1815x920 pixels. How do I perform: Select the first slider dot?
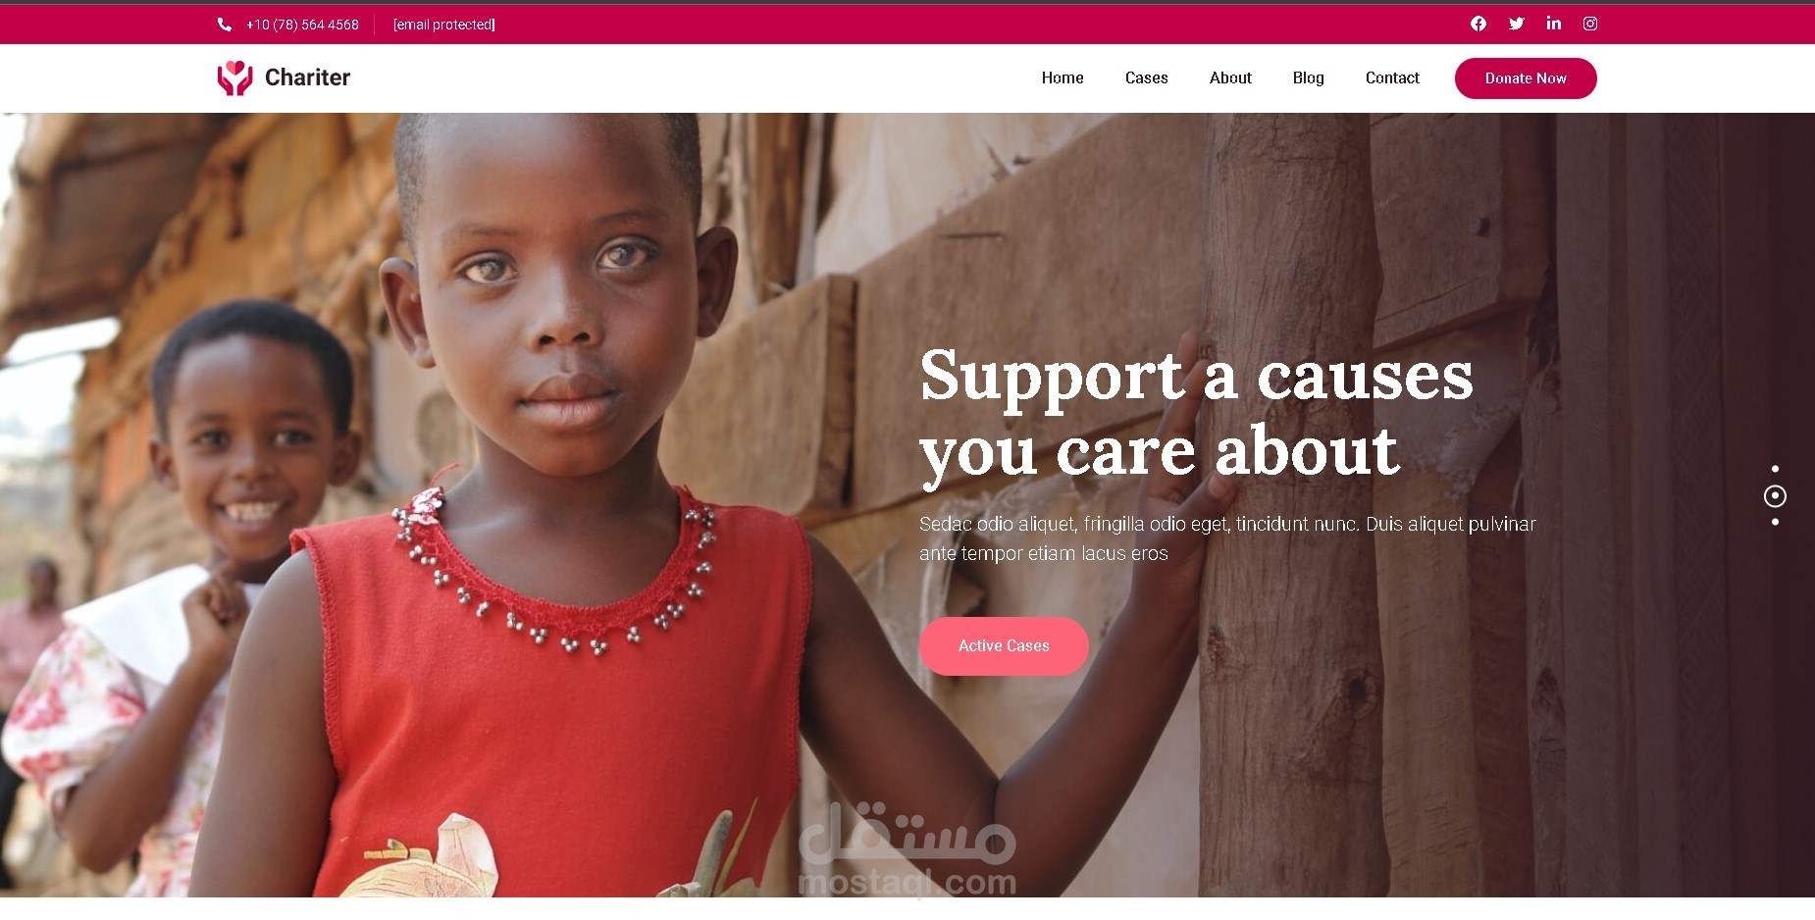click(x=1775, y=469)
